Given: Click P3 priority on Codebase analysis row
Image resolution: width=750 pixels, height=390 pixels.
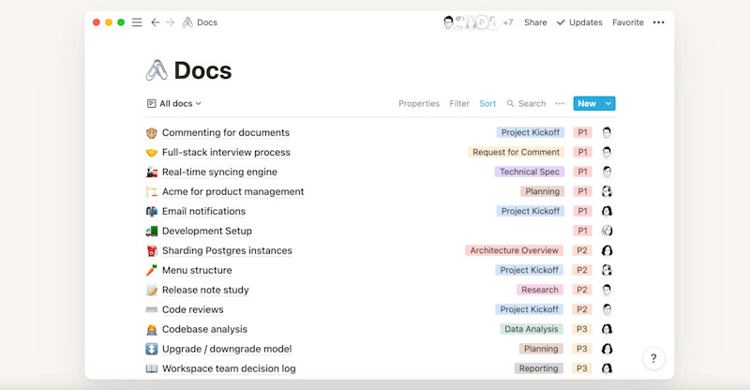Looking at the screenshot, I should [x=582, y=329].
